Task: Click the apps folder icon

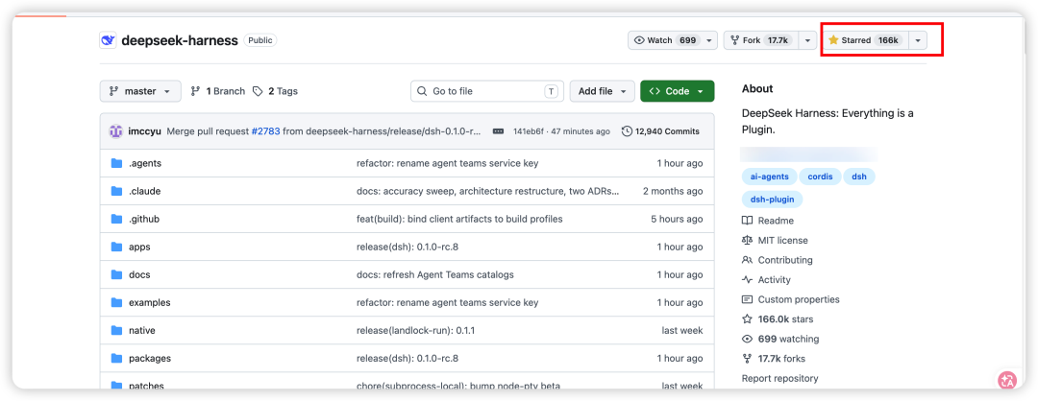Action: (117, 248)
